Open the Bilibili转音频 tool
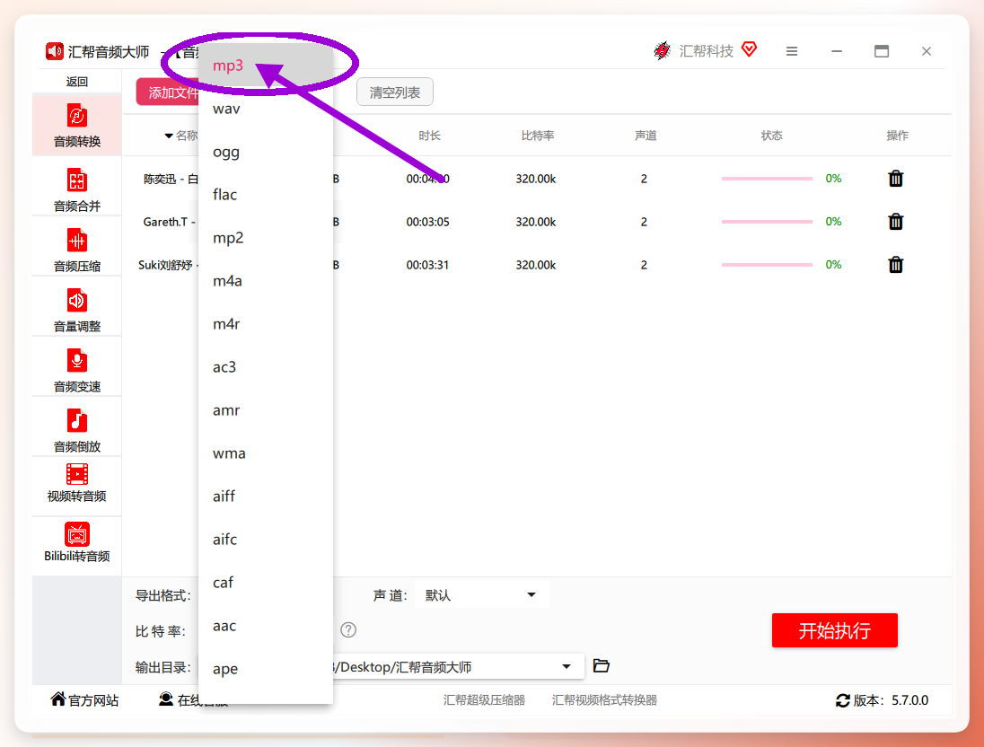Screen dimensions: 984x747 (76, 543)
